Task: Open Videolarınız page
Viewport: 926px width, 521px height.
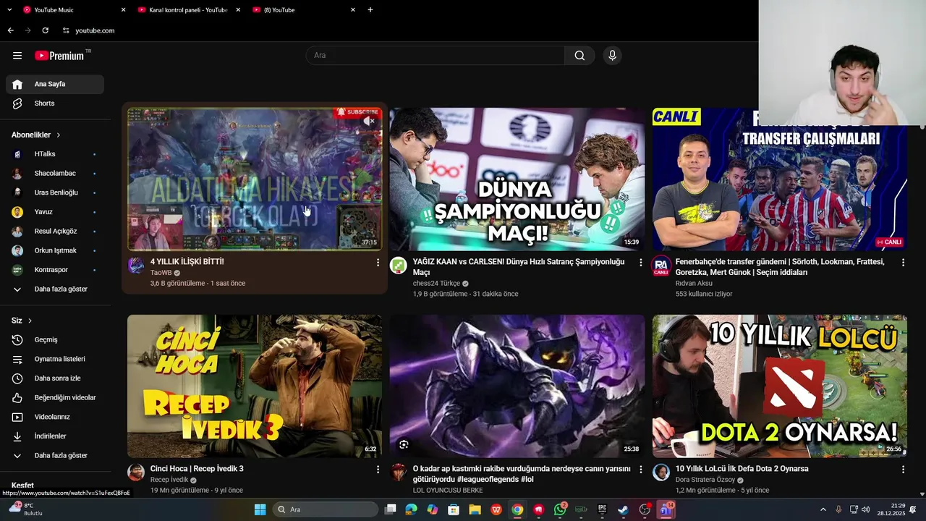Action: pyautogui.click(x=55, y=417)
